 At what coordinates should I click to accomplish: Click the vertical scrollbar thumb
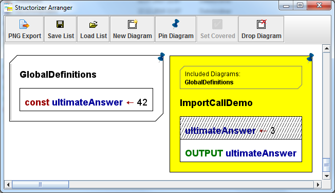pyautogui.click(x=326, y=165)
